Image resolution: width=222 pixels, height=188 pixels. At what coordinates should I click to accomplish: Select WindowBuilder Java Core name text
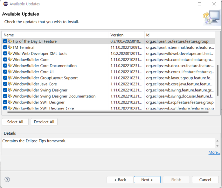coord(35,84)
